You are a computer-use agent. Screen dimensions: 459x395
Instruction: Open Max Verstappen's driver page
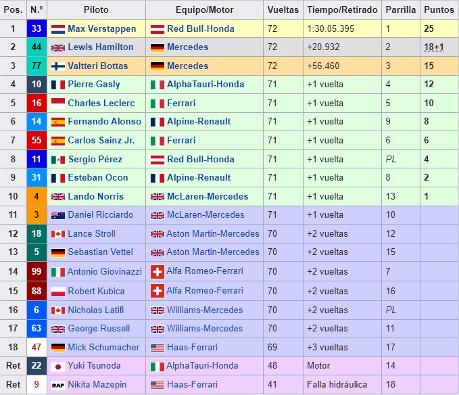pos(102,28)
